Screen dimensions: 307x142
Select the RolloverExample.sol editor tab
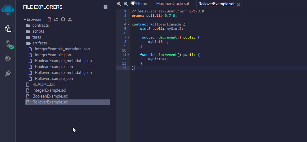point(216,4)
